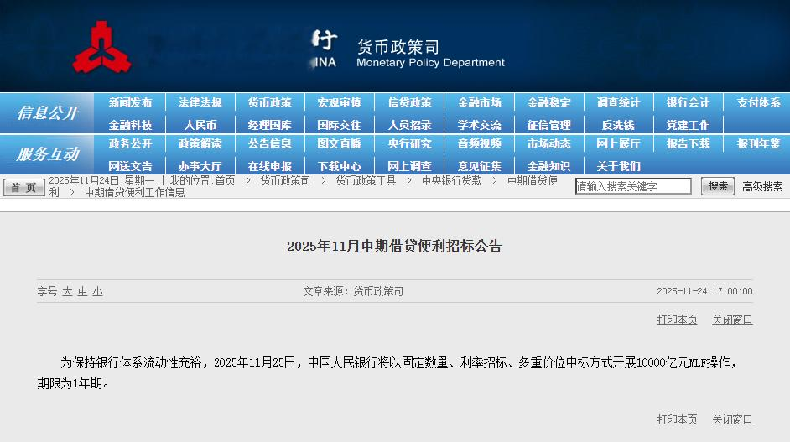Select 人民币 in the navigation
The image size is (790, 442).
[200, 125]
